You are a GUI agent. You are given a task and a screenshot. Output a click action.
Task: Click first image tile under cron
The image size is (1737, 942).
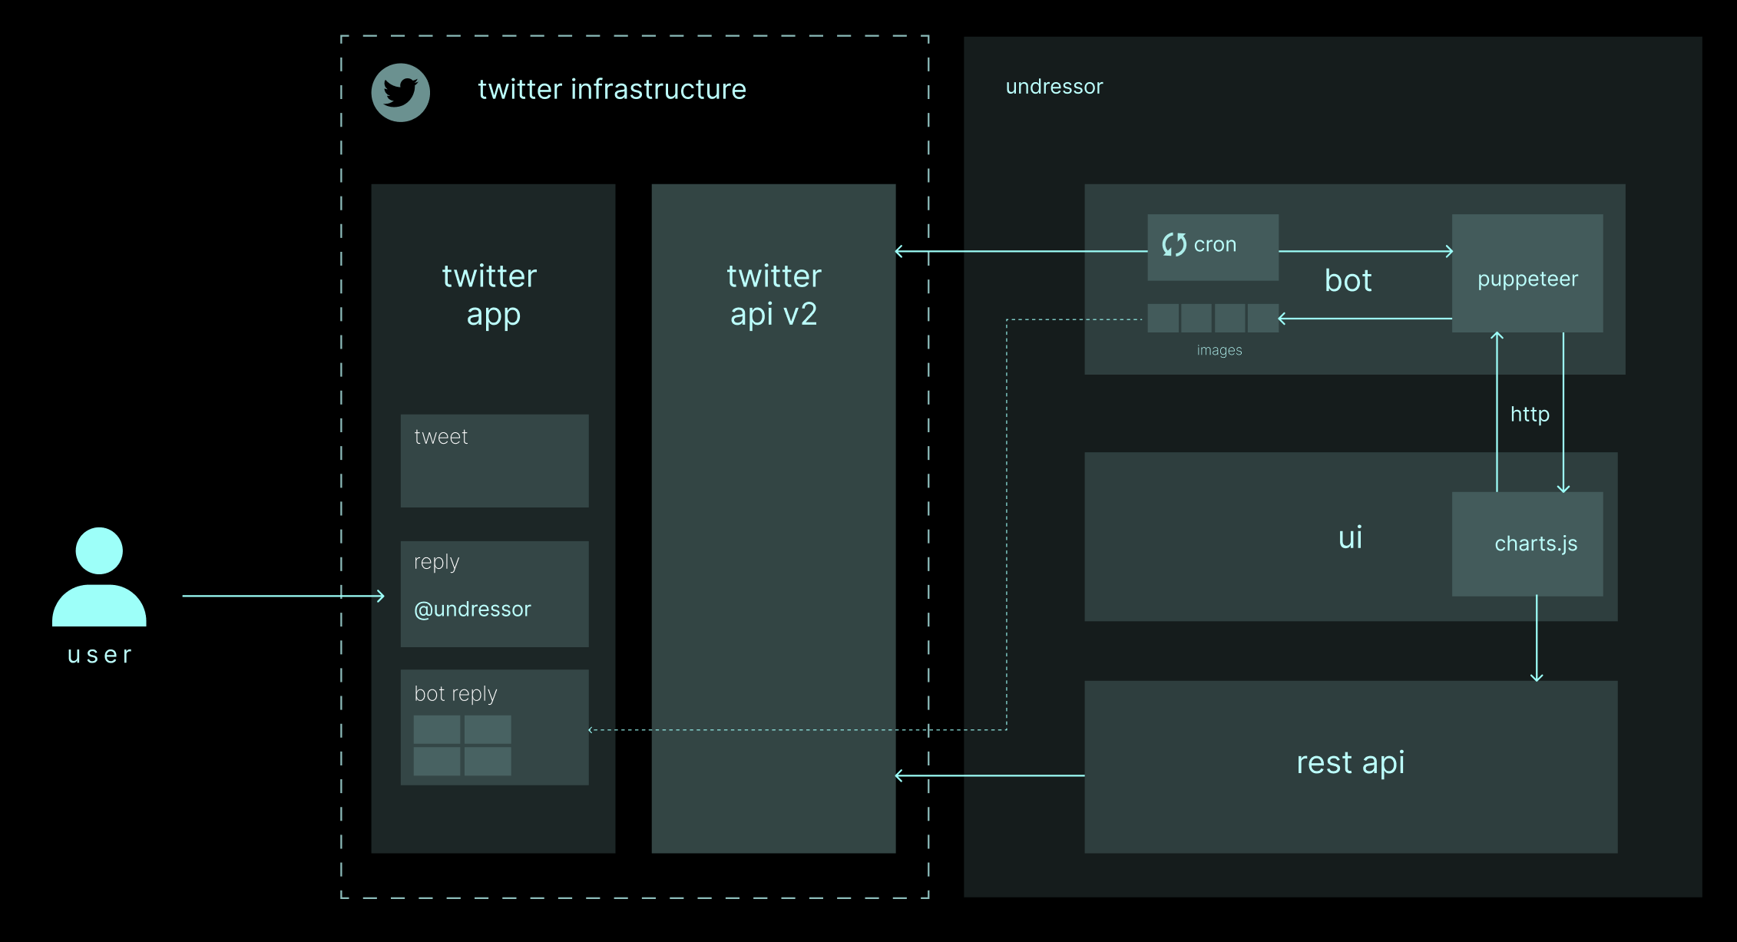1163,318
